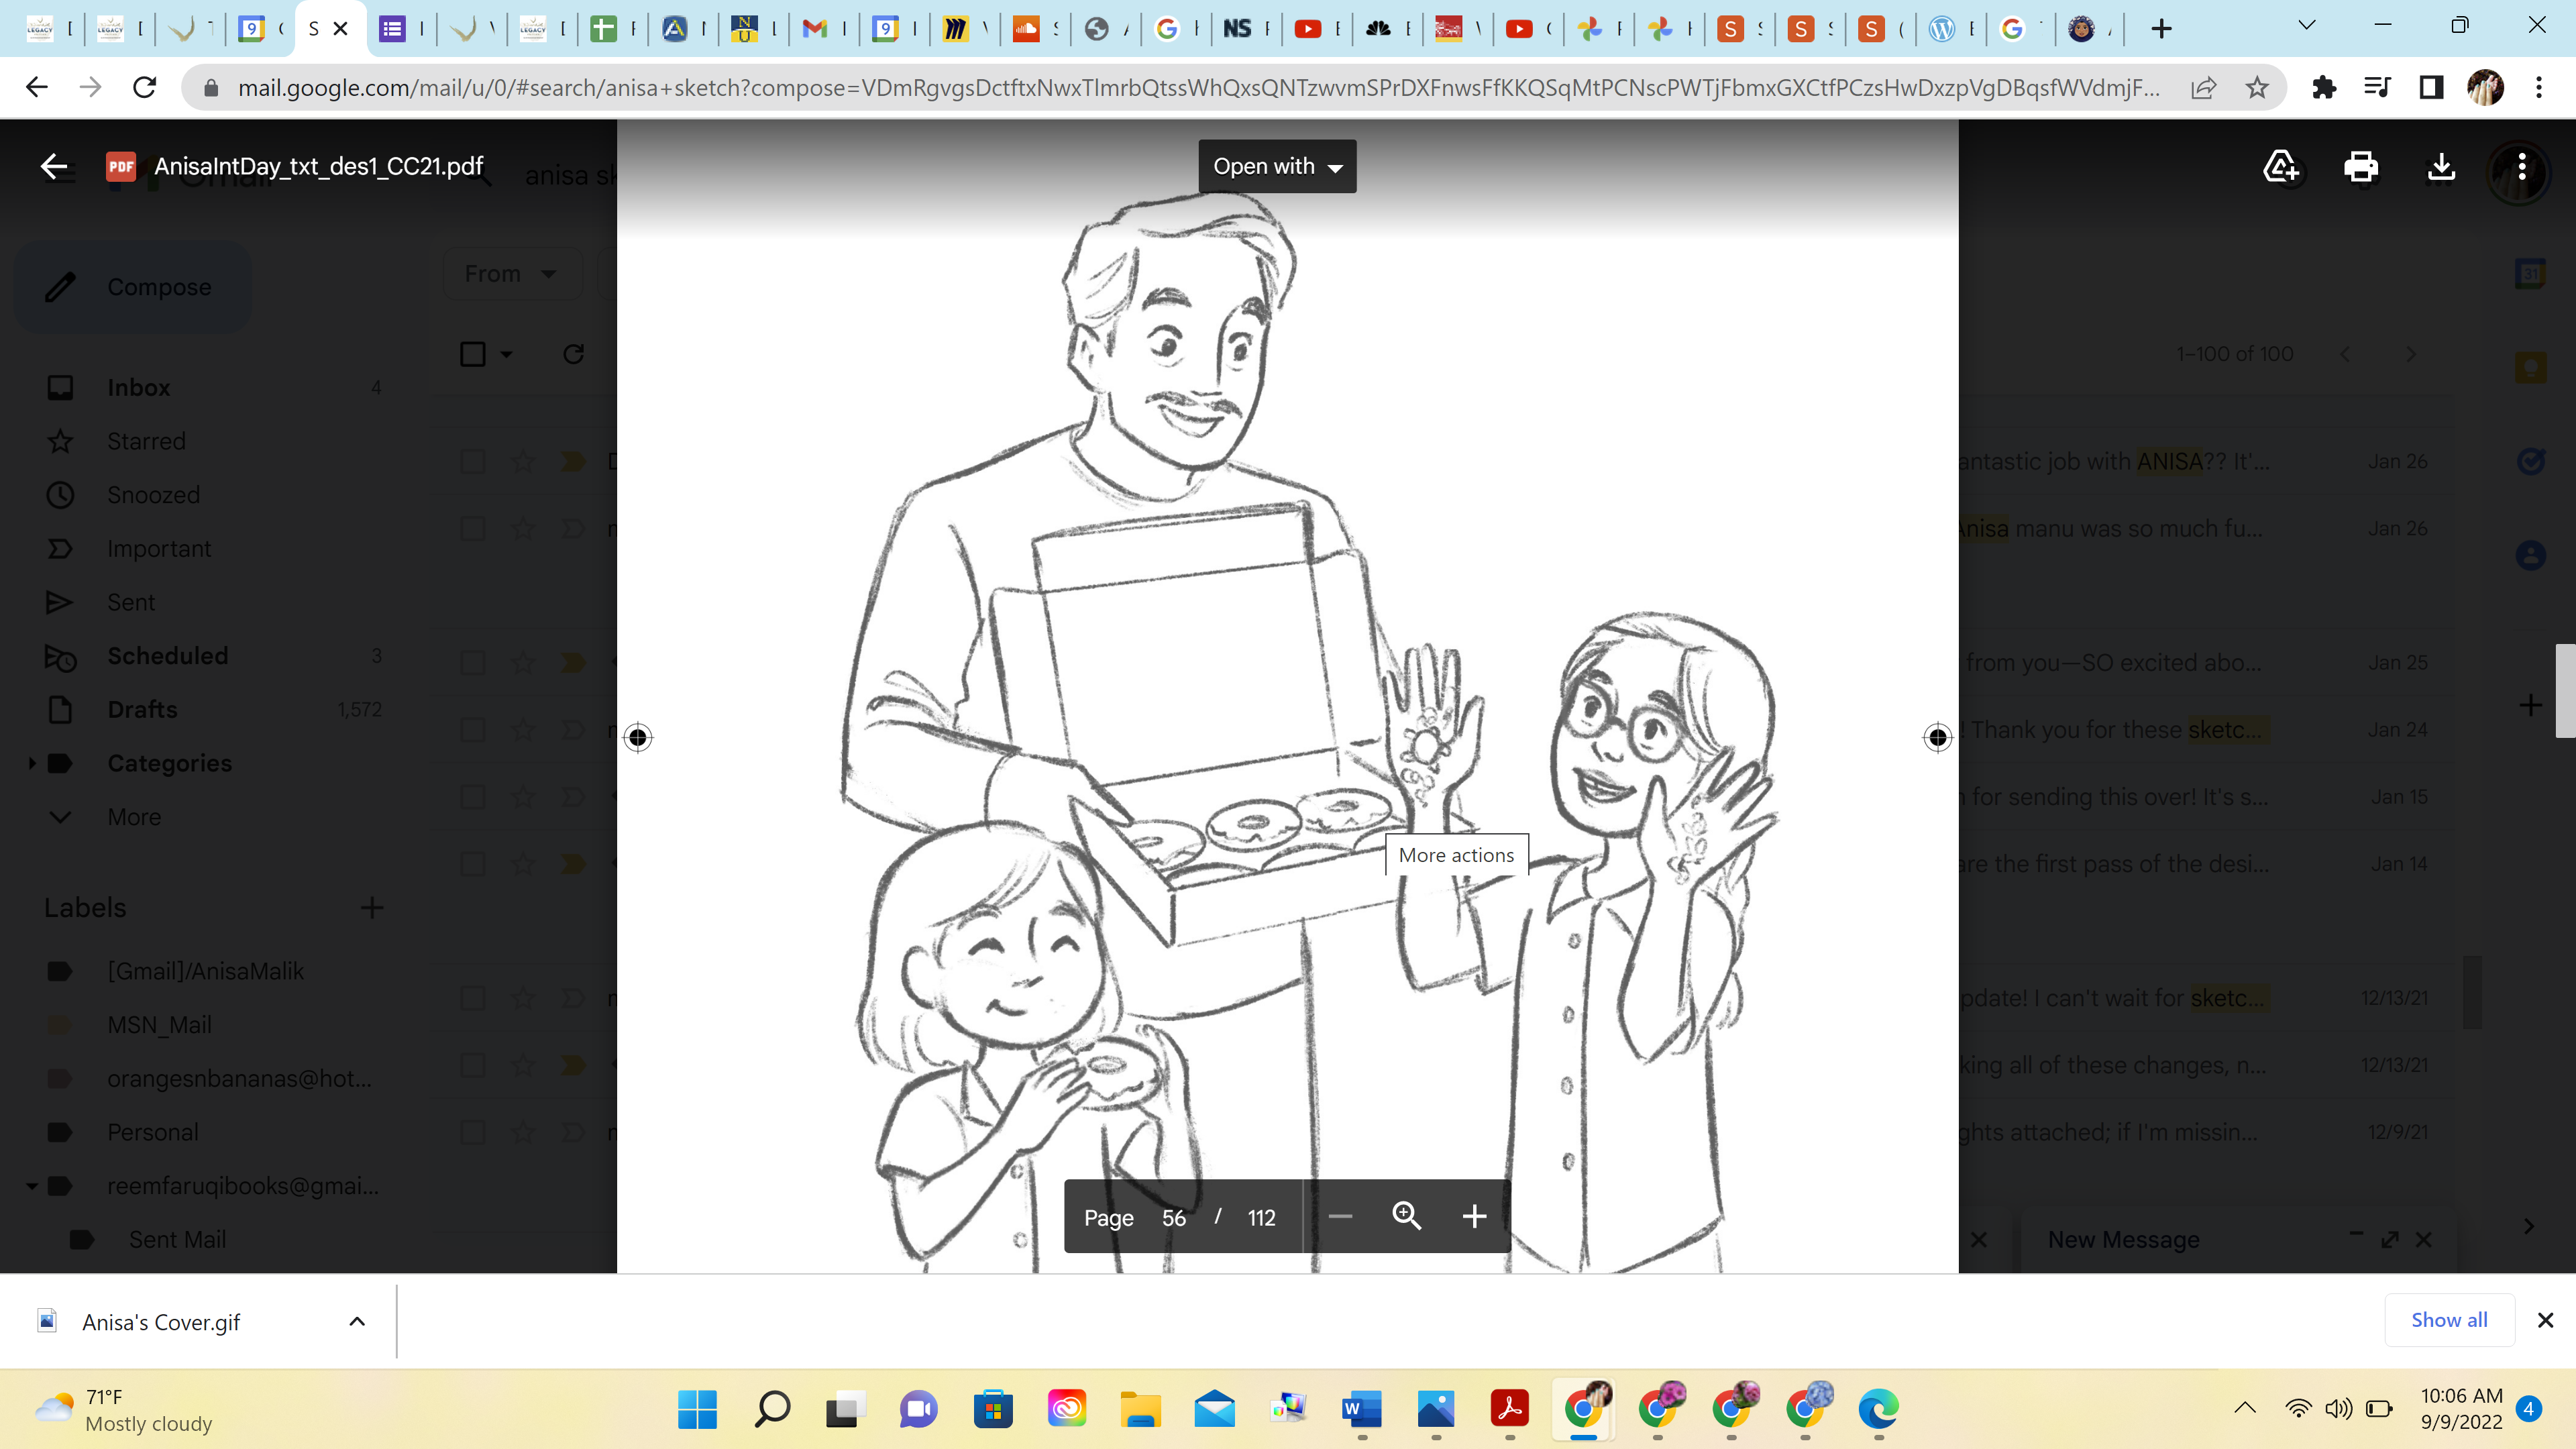2576x1449 pixels.
Task: Open Chrome extensions puzzle icon
Action: [2324, 88]
